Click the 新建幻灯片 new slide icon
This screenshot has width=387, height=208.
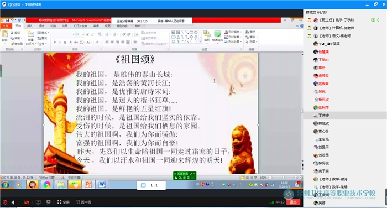pos(30,38)
